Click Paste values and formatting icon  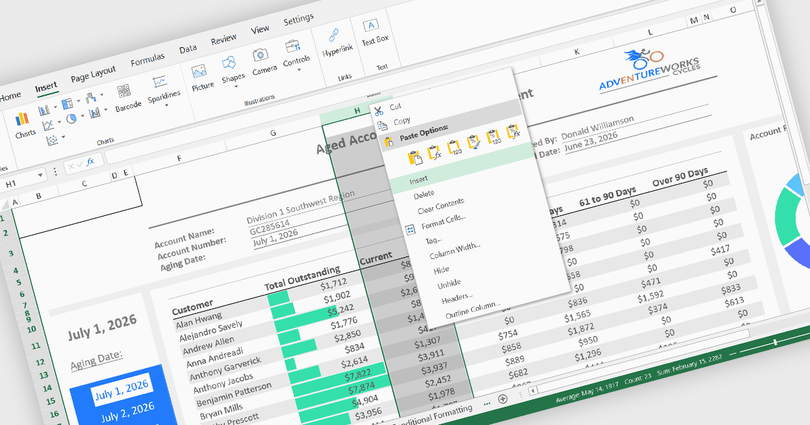[494, 136]
